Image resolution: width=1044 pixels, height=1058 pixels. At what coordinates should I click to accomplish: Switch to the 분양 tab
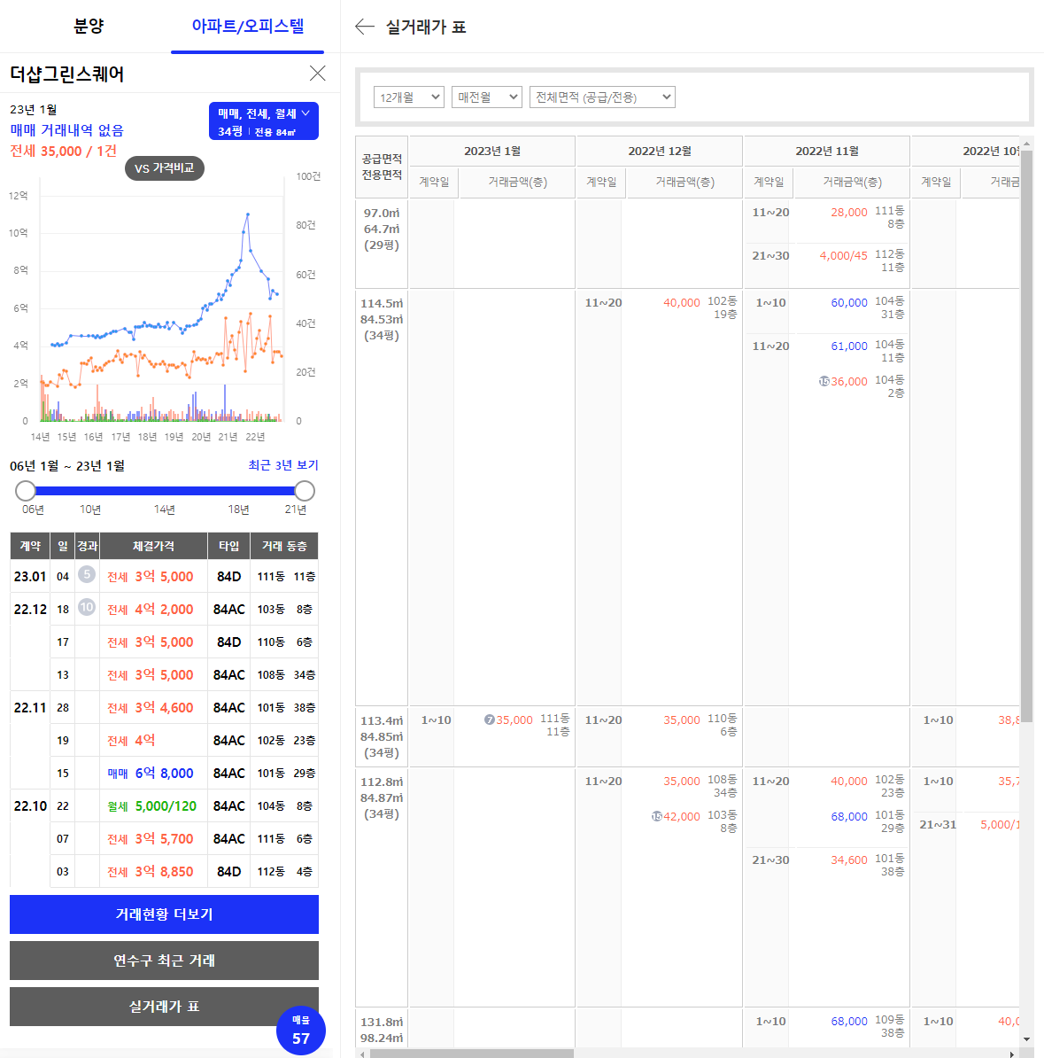click(88, 27)
